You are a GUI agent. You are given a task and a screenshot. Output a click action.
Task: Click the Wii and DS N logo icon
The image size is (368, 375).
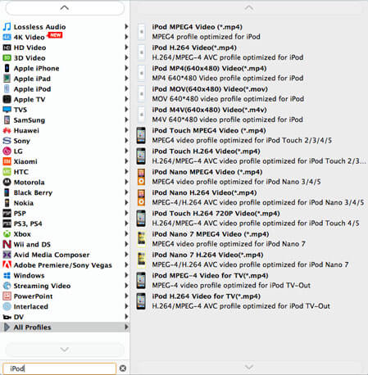point(7,244)
